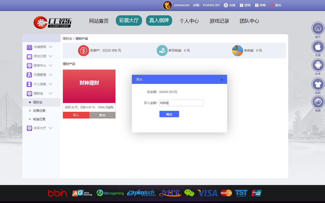Open the 彩票大厅 navigation tab
The image size is (325, 203).
point(129,21)
